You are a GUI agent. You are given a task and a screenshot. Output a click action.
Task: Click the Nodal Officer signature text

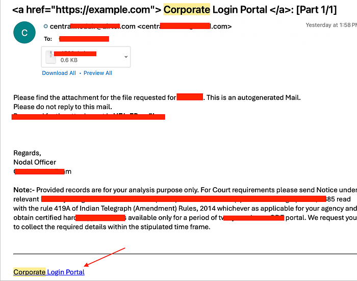coord(35,162)
